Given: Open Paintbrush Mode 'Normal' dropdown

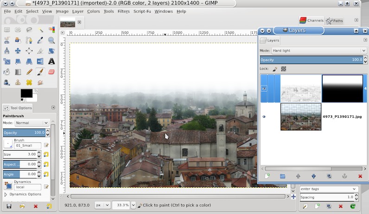Looking at the screenshot, I should (32, 123).
